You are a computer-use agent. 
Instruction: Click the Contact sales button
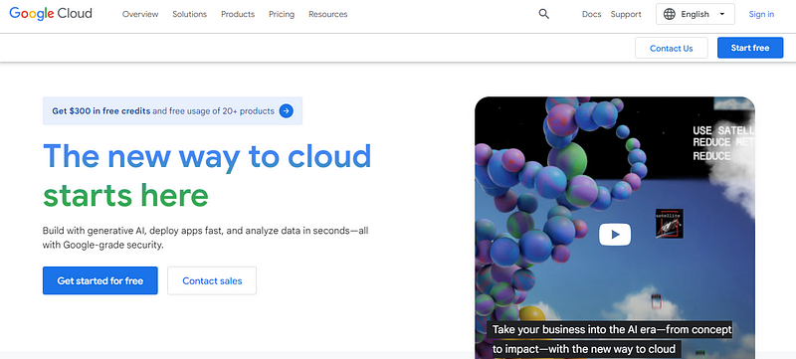click(x=212, y=280)
